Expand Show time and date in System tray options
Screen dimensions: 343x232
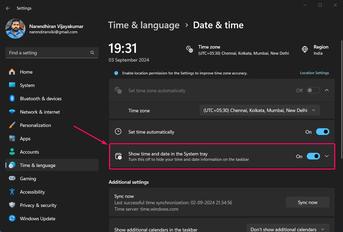327,156
